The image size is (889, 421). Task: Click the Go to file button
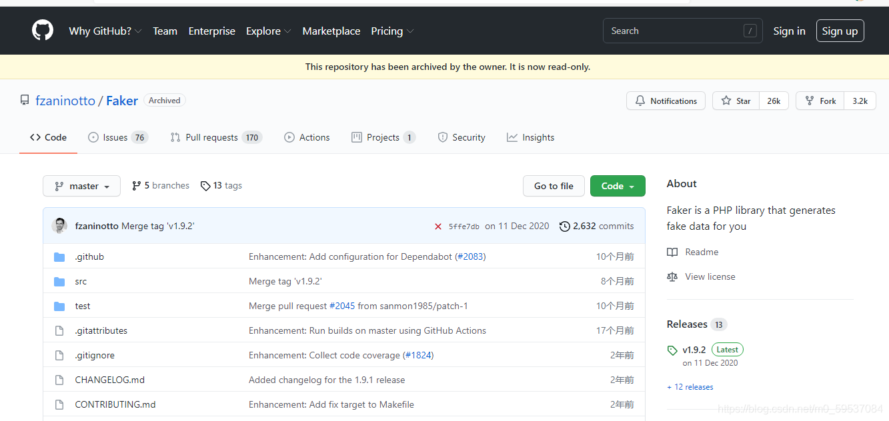click(x=554, y=186)
